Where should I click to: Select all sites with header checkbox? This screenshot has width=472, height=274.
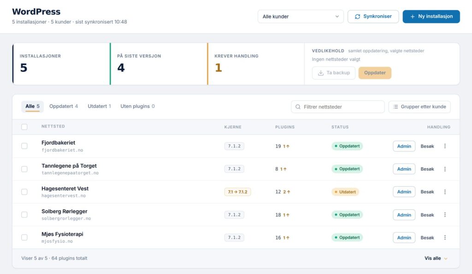(x=24, y=127)
